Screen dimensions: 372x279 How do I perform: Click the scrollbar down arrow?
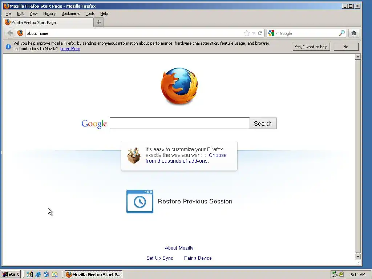358,256
